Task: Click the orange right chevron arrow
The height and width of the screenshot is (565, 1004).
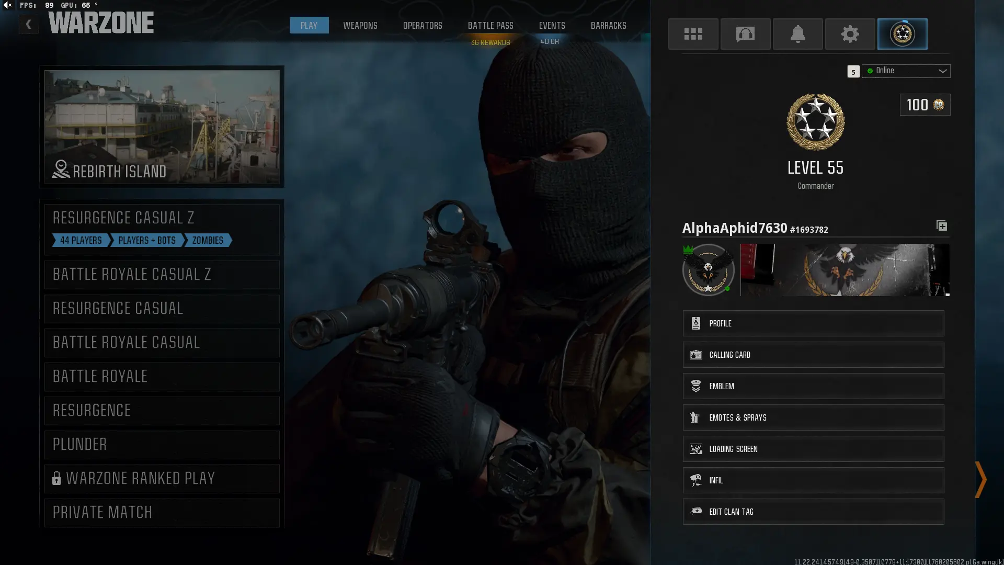Action: click(x=980, y=479)
